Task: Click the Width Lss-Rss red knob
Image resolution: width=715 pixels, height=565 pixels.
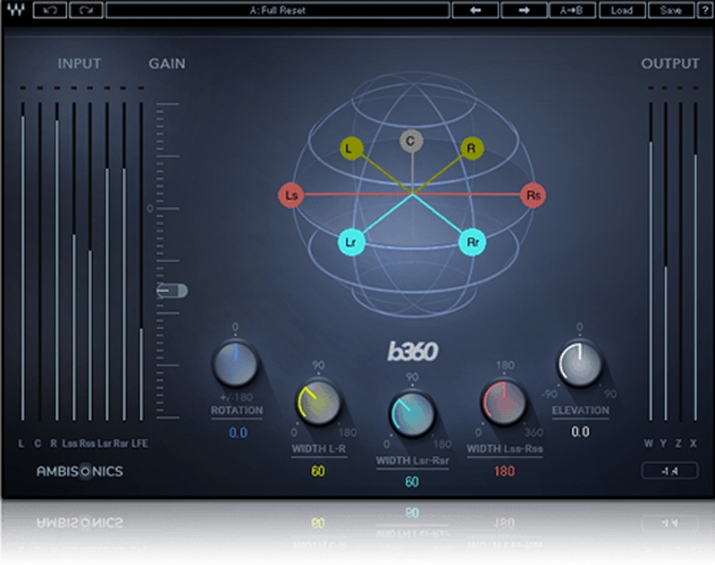Action: tap(504, 402)
